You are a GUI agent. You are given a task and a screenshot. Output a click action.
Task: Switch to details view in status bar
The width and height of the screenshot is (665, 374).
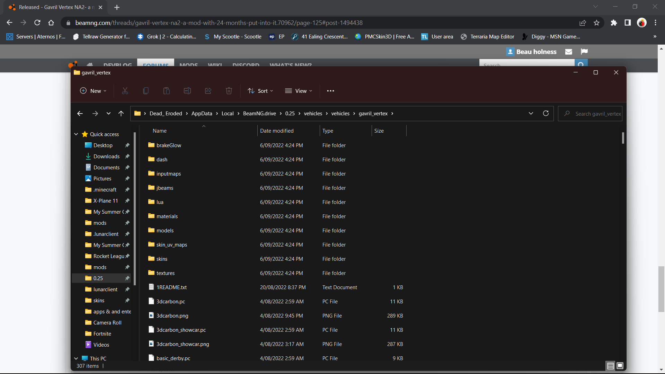[611, 366]
